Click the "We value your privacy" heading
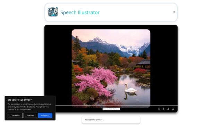 click(x=20, y=100)
